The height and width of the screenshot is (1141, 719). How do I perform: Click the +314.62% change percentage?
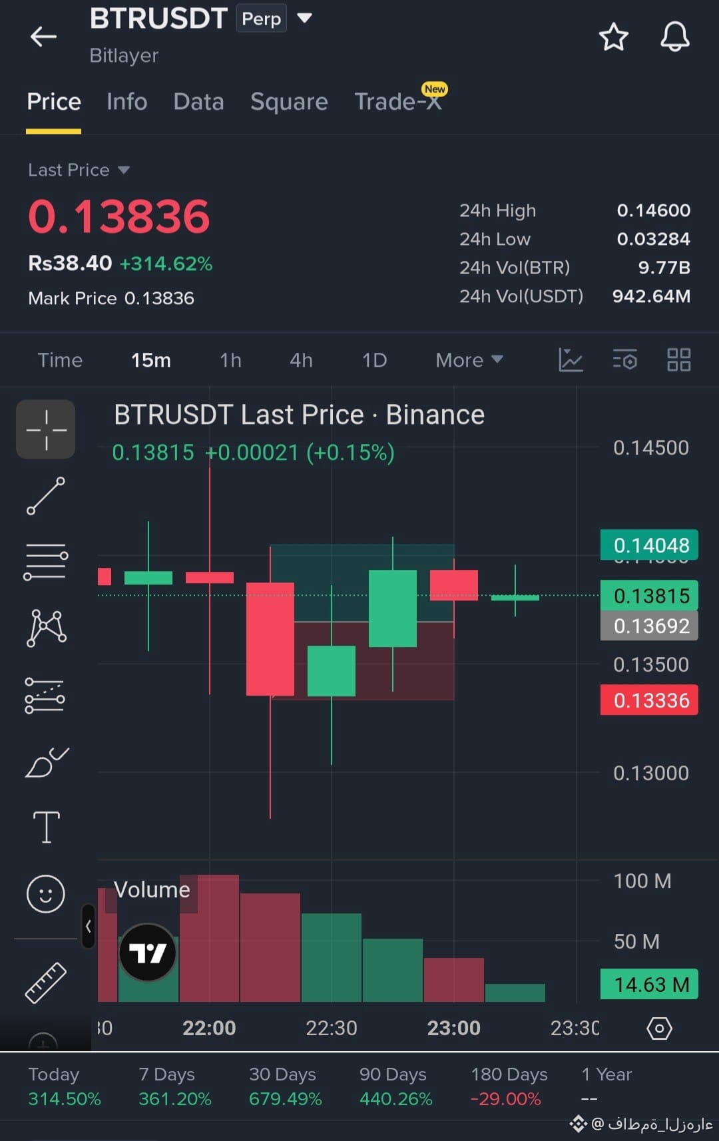click(166, 264)
